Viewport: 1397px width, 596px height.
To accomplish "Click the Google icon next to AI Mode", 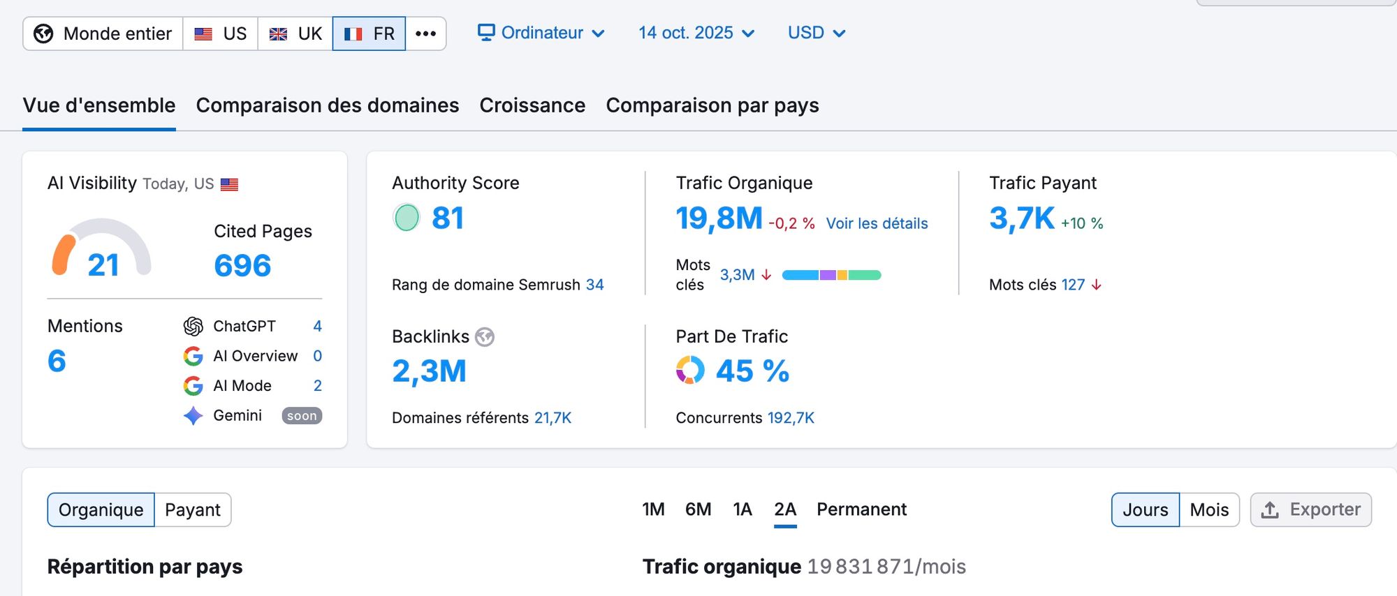I will tap(193, 386).
